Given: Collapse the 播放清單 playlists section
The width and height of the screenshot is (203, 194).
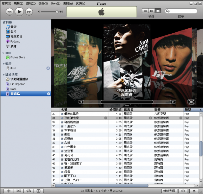Looking at the screenshot, I should [4, 75].
